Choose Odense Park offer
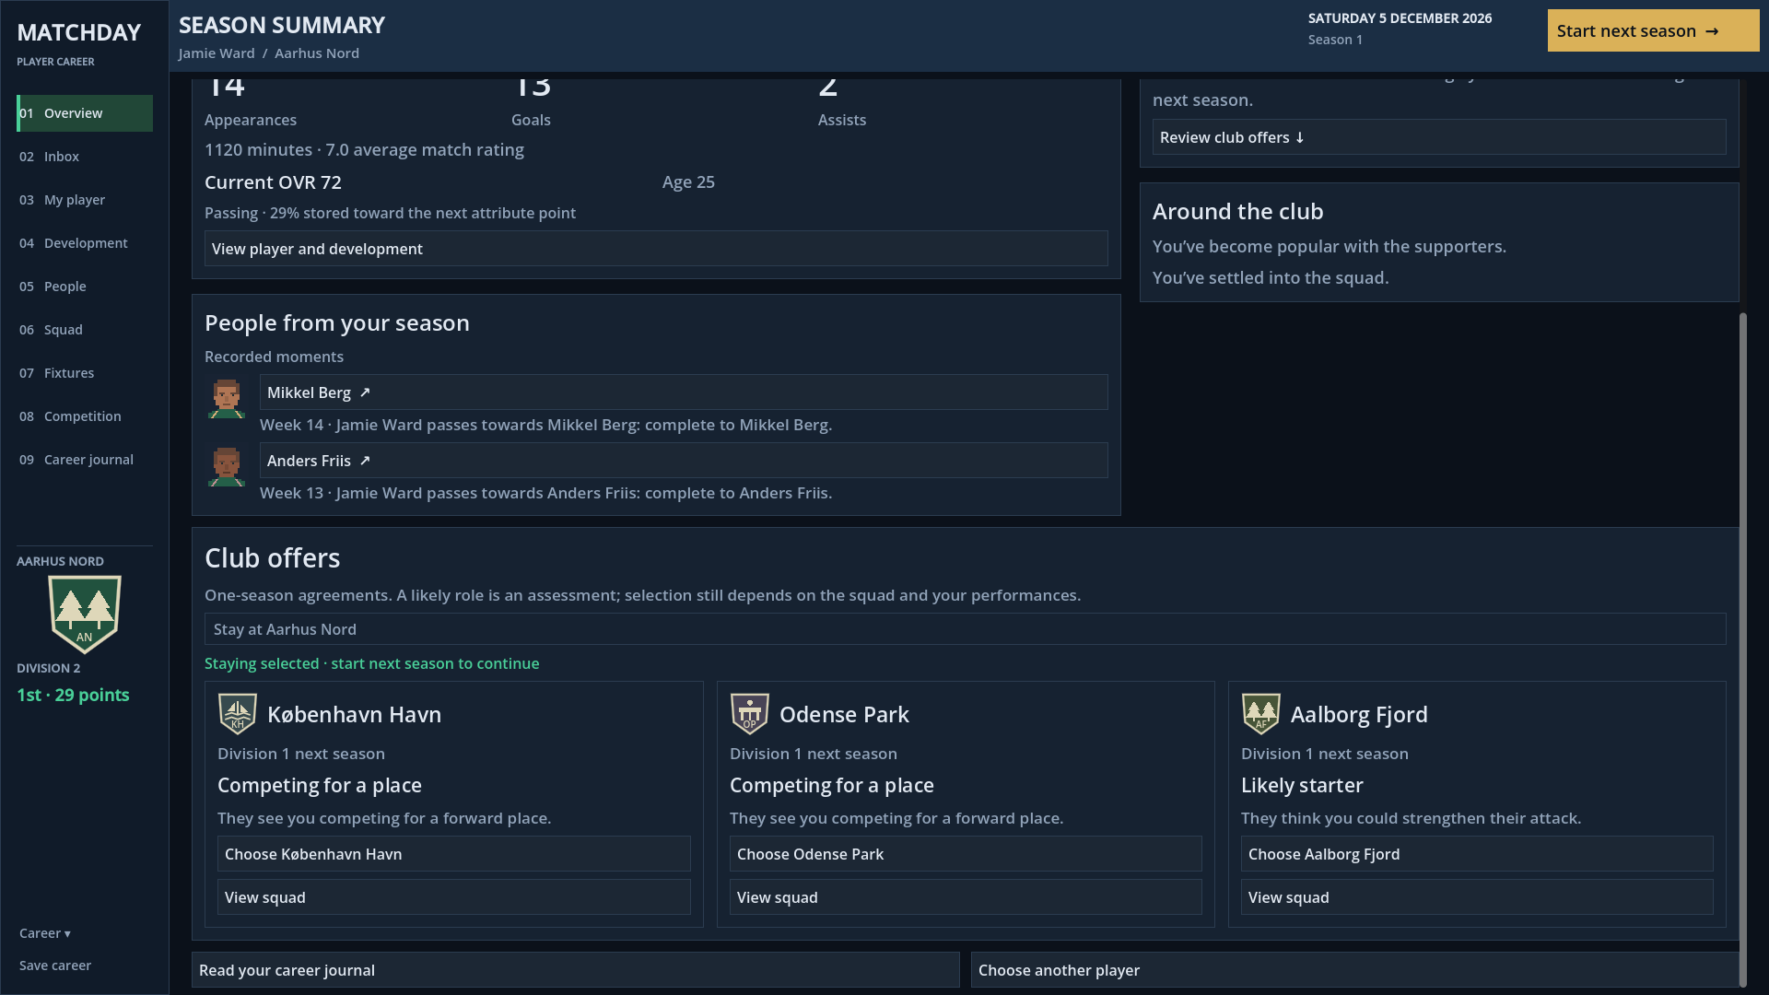Image resolution: width=1769 pixels, height=995 pixels. (966, 854)
